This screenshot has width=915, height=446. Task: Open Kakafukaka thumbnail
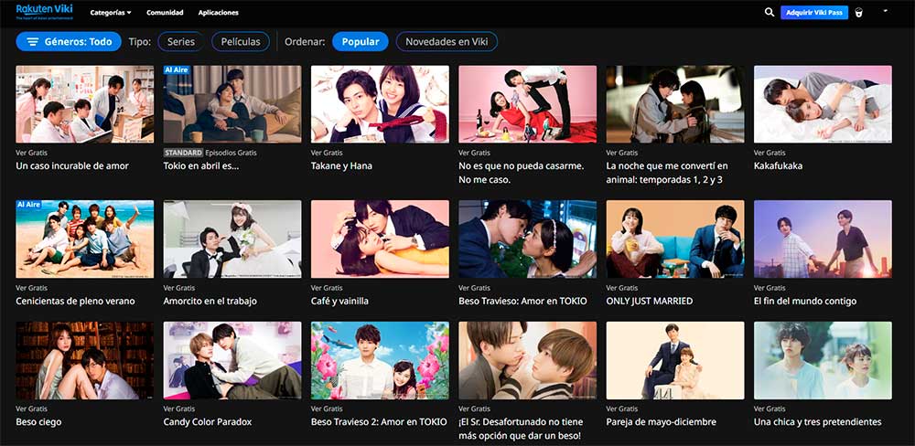coord(823,104)
